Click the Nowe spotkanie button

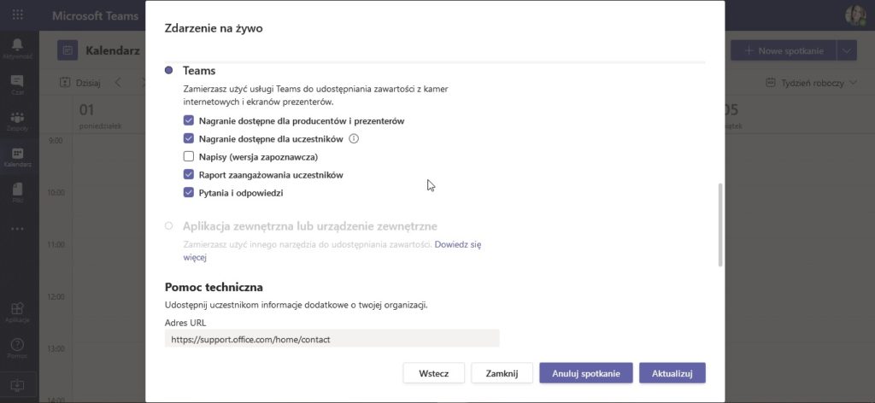pyautogui.click(x=784, y=50)
